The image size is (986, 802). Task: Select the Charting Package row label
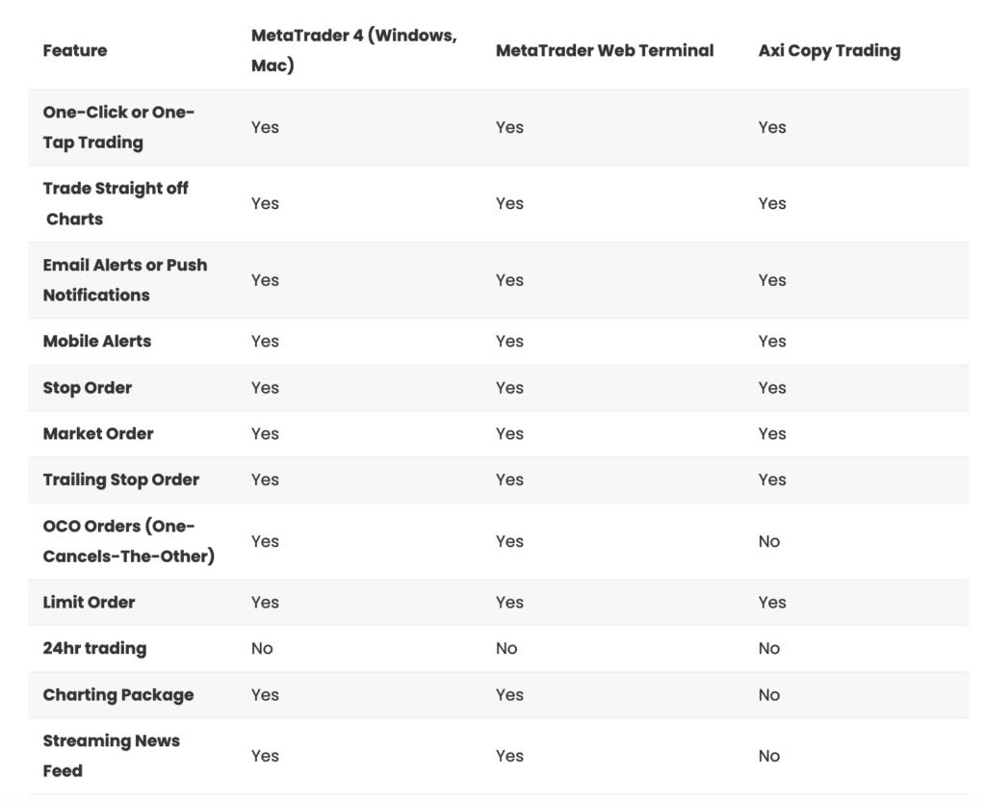point(118,695)
